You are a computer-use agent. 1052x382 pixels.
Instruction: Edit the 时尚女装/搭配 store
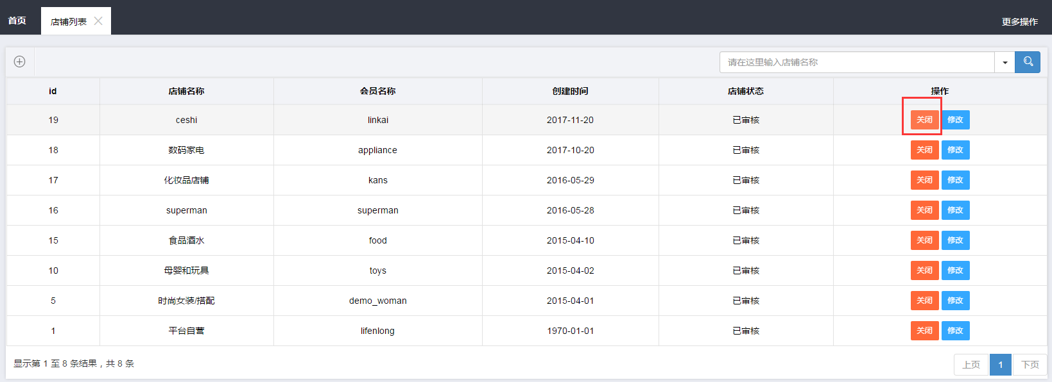(955, 301)
